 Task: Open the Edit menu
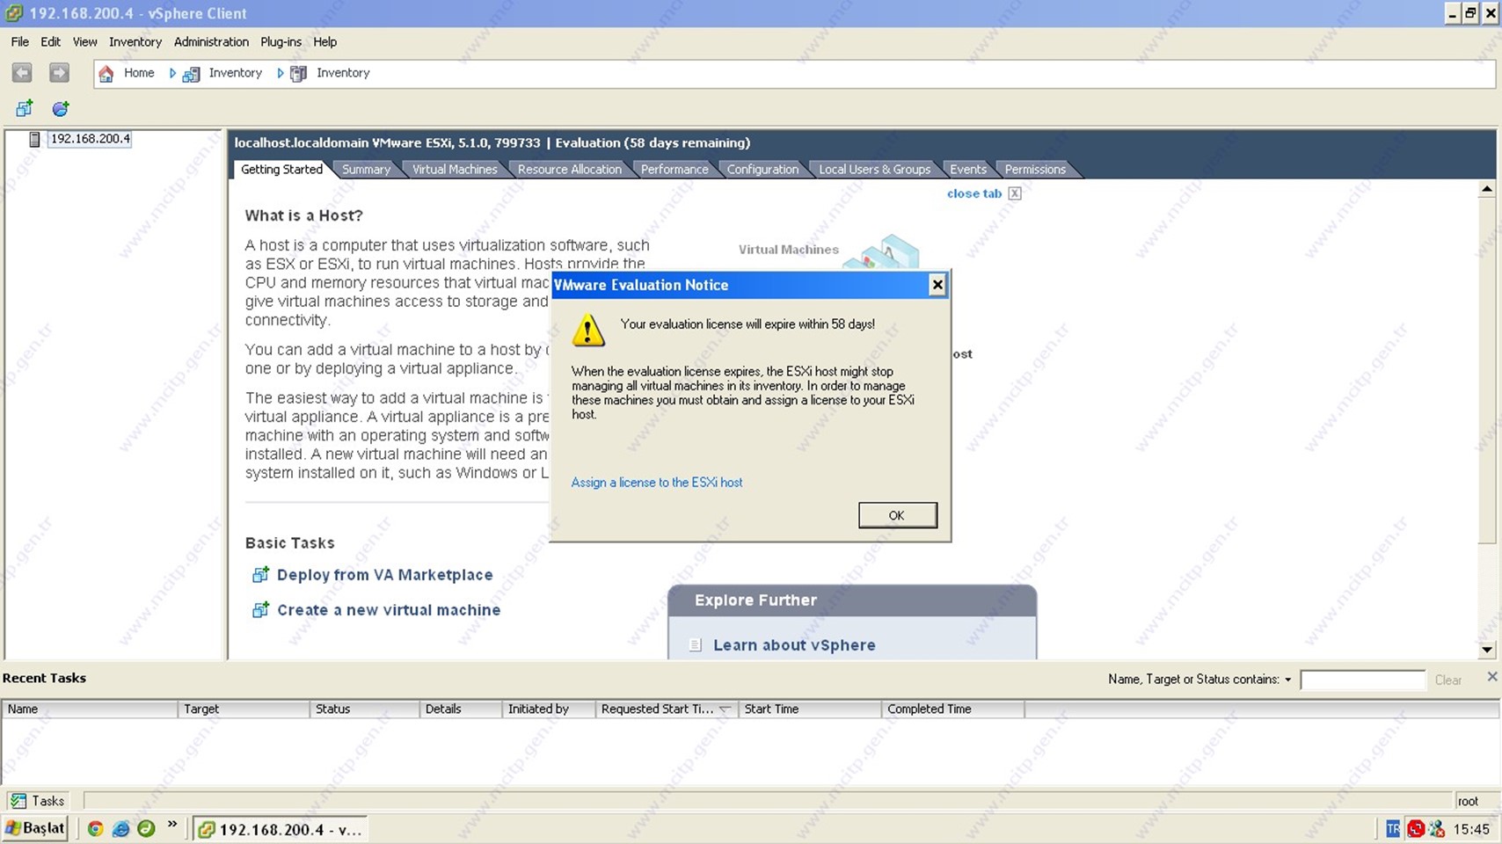coord(50,41)
